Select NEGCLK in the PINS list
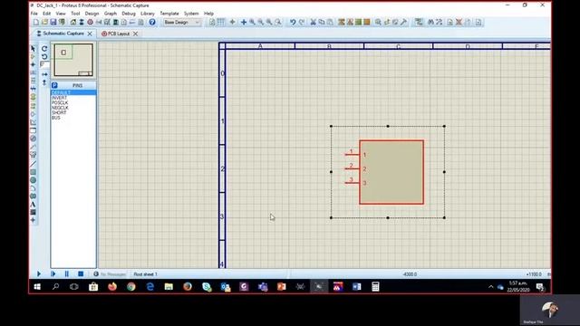 click(73, 108)
